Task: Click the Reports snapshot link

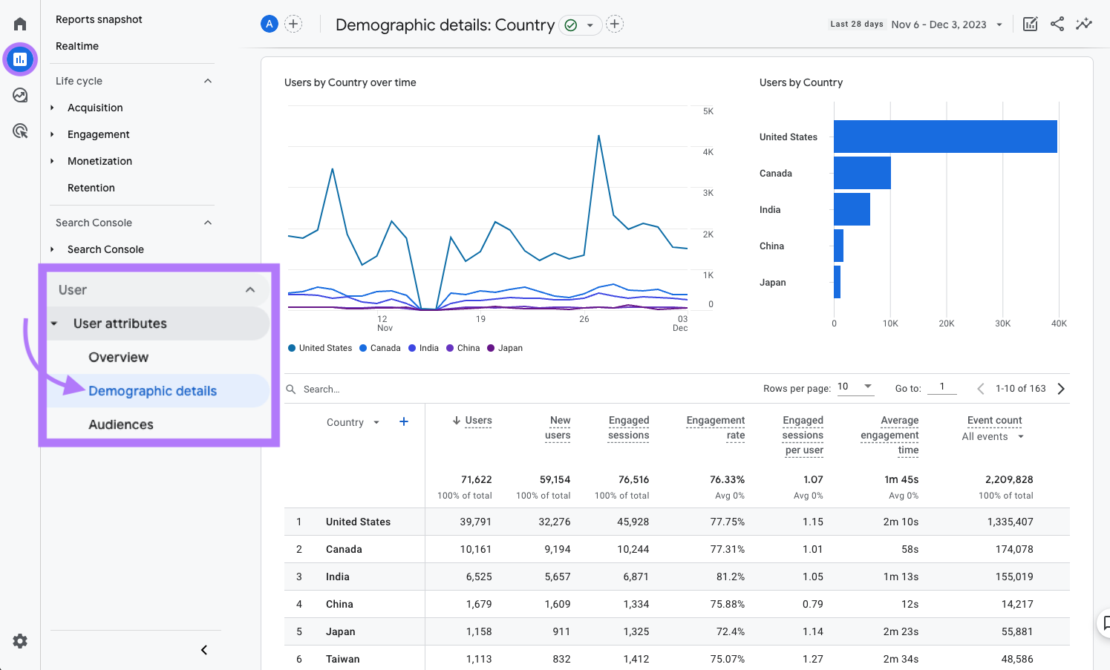Action: click(99, 19)
